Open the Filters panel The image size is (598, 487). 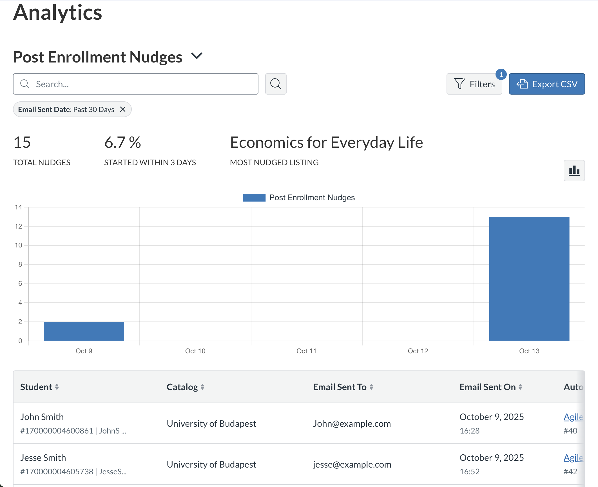pyautogui.click(x=474, y=84)
